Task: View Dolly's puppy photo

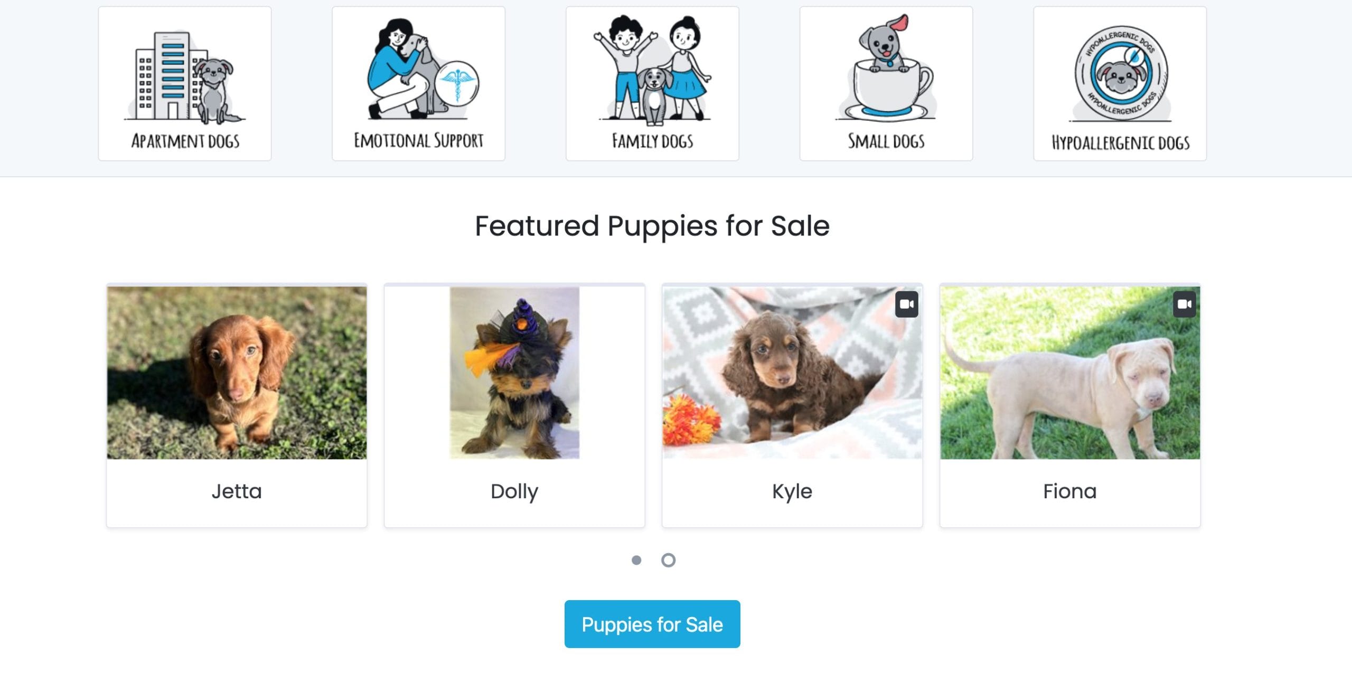Action: pos(514,373)
